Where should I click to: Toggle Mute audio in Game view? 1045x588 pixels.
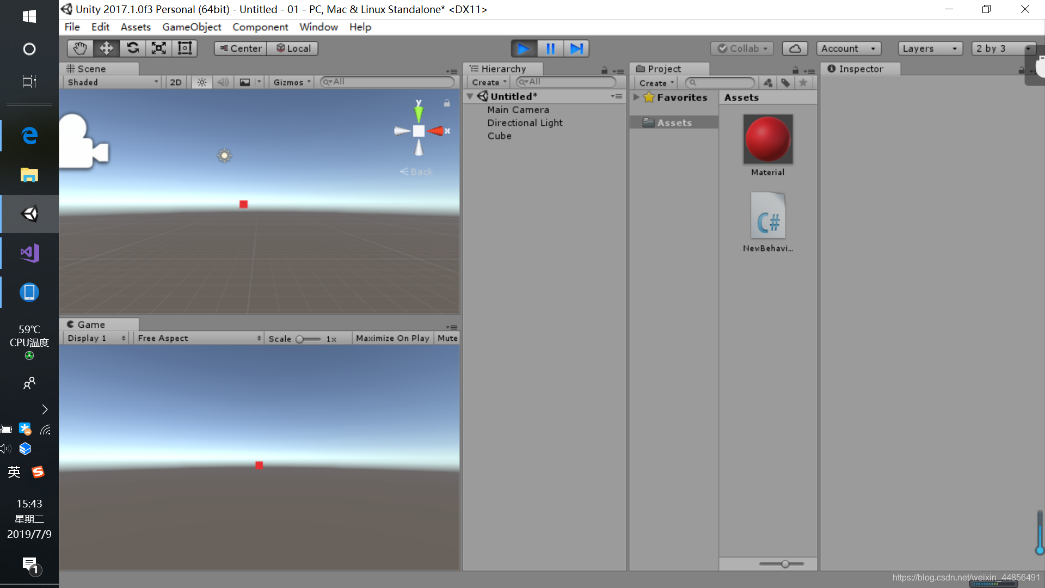point(447,338)
